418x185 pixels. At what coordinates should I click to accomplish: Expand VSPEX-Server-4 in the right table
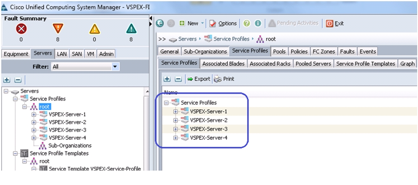175,138
